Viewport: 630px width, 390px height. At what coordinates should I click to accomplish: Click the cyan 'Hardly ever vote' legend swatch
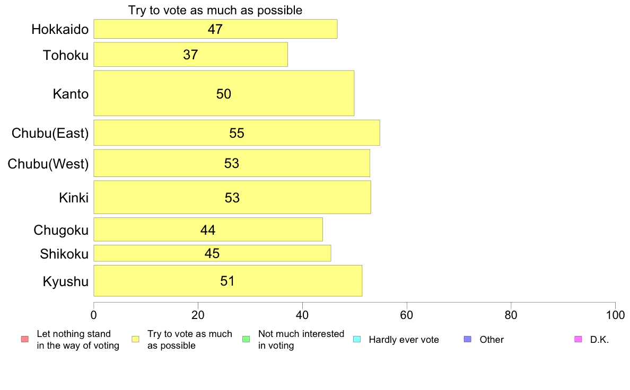tap(357, 339)
